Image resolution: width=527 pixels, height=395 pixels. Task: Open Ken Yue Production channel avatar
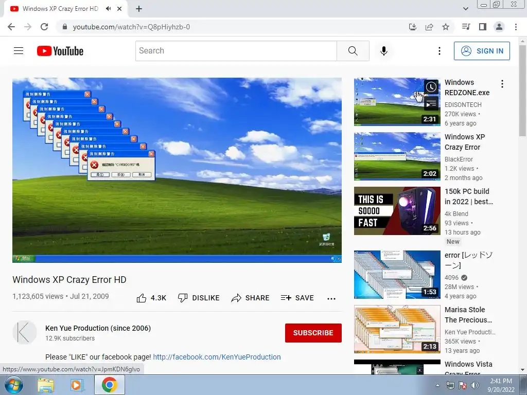point(25,332)
